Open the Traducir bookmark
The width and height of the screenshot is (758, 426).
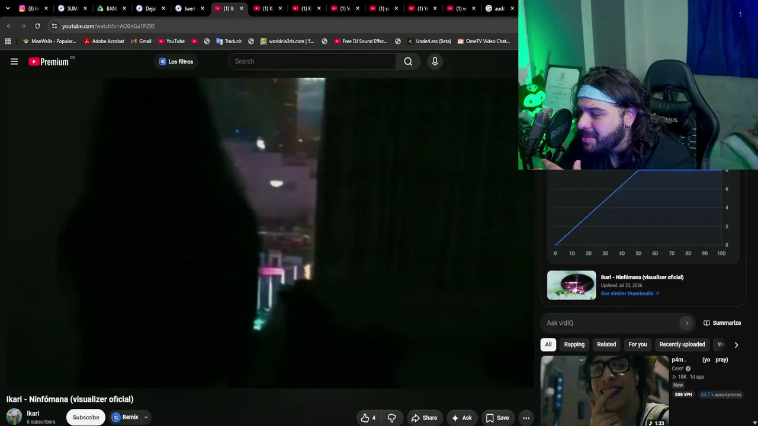point(229,41)
